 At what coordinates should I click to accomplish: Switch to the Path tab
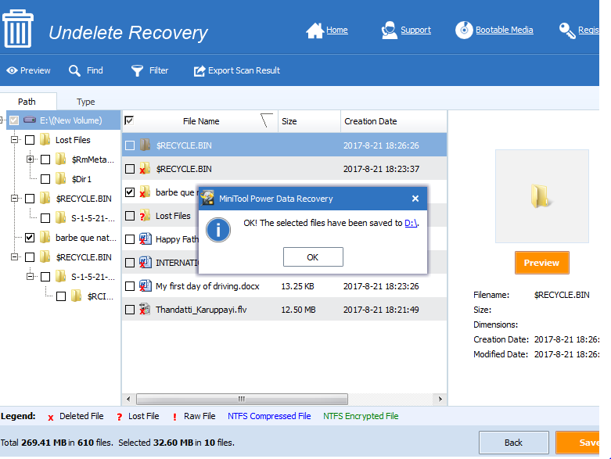(x=27, y=102)
